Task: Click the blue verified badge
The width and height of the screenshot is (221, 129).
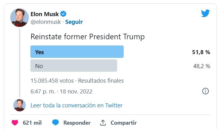Action: coord(63,14)
